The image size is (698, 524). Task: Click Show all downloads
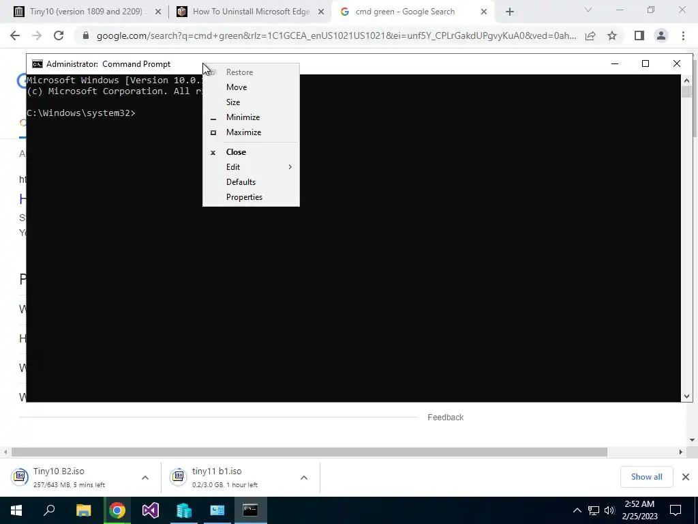646,477
